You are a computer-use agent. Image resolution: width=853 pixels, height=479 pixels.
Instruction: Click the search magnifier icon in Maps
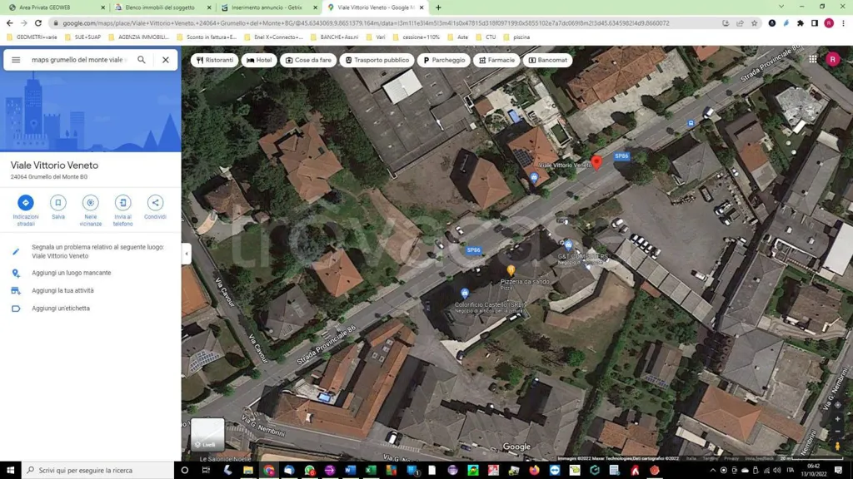tap(142, 60)
